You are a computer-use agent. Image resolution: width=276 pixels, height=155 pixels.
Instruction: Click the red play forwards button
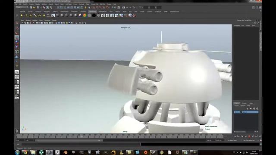249,136
